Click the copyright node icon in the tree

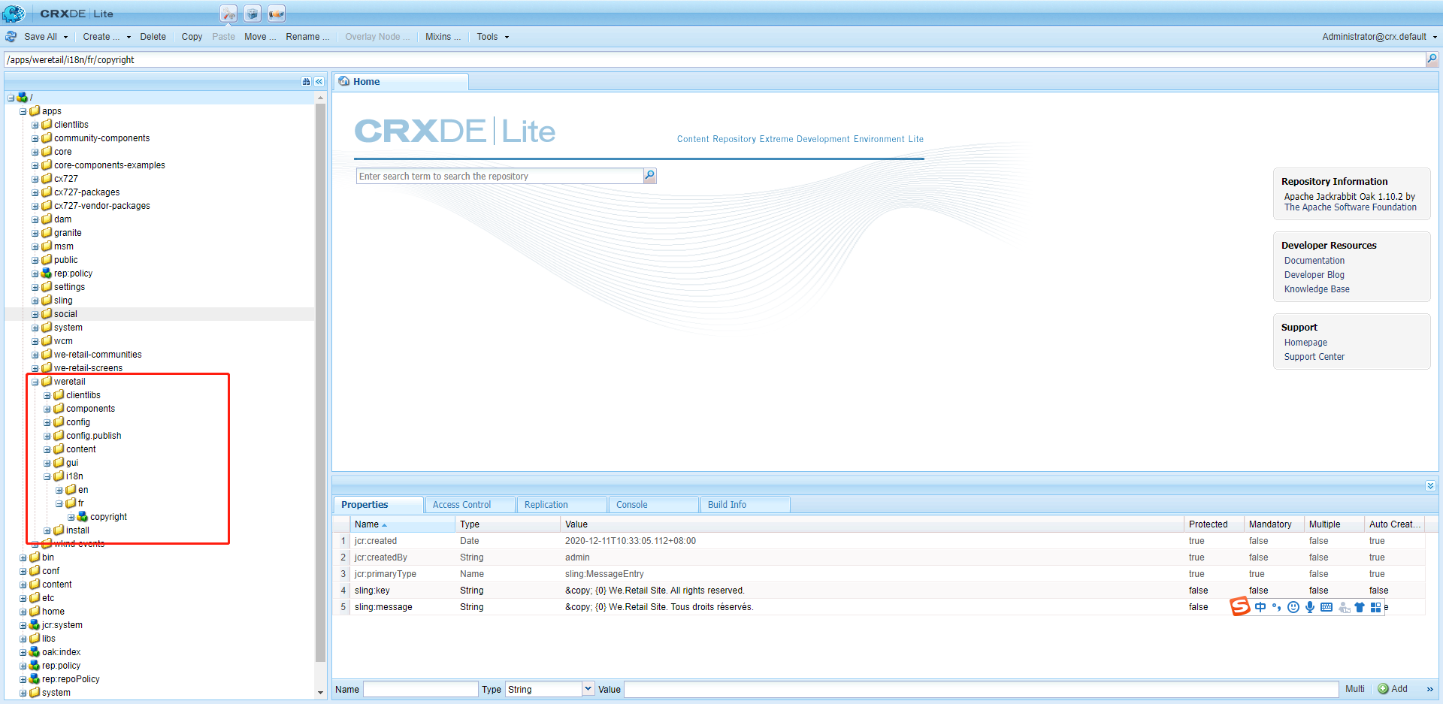pos(83,516)
